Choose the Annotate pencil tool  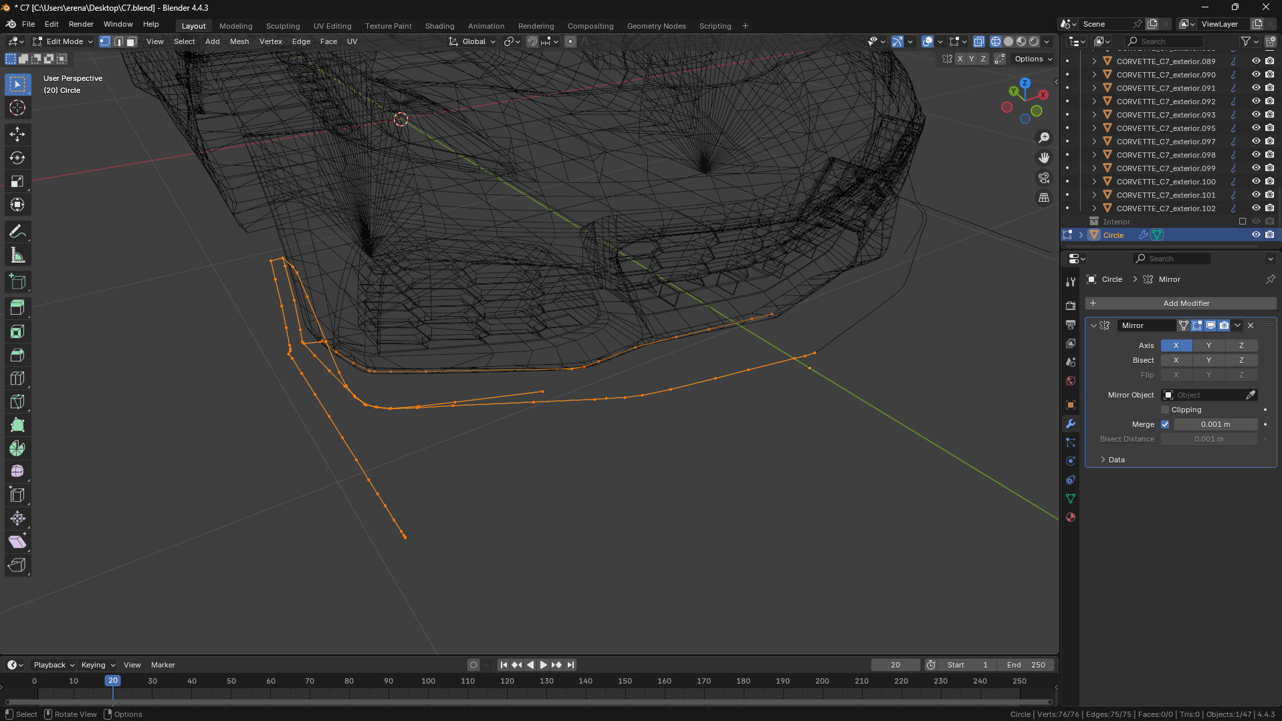coord(17,232)
